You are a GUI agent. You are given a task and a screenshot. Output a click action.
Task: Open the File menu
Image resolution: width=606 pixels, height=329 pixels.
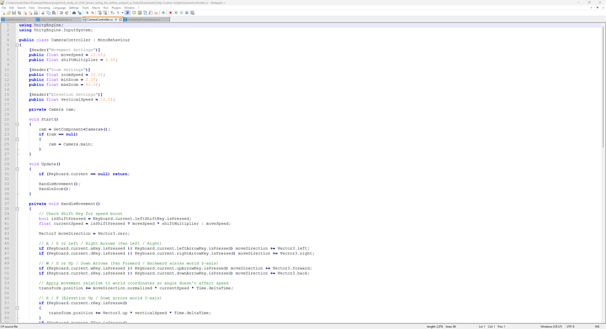tap(4, 8)
